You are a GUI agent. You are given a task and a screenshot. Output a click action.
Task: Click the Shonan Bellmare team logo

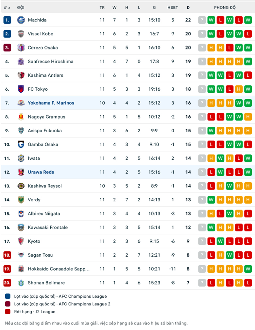click(x=21, y=283)
